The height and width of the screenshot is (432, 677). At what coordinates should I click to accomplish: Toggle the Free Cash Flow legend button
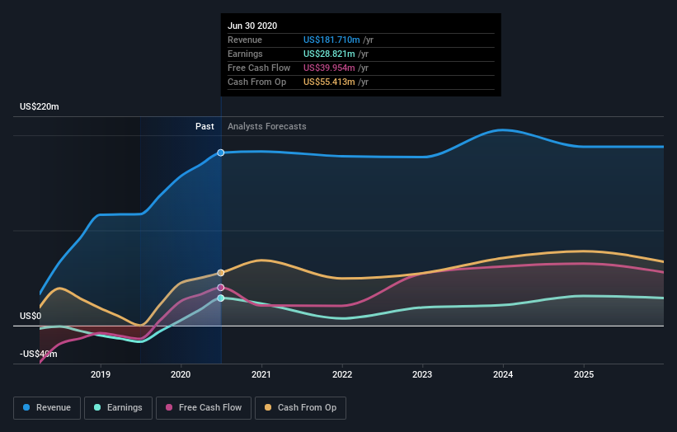204,408
